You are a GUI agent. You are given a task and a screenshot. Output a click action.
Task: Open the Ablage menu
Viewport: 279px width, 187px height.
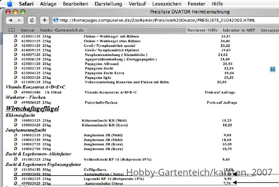(48, 4)
